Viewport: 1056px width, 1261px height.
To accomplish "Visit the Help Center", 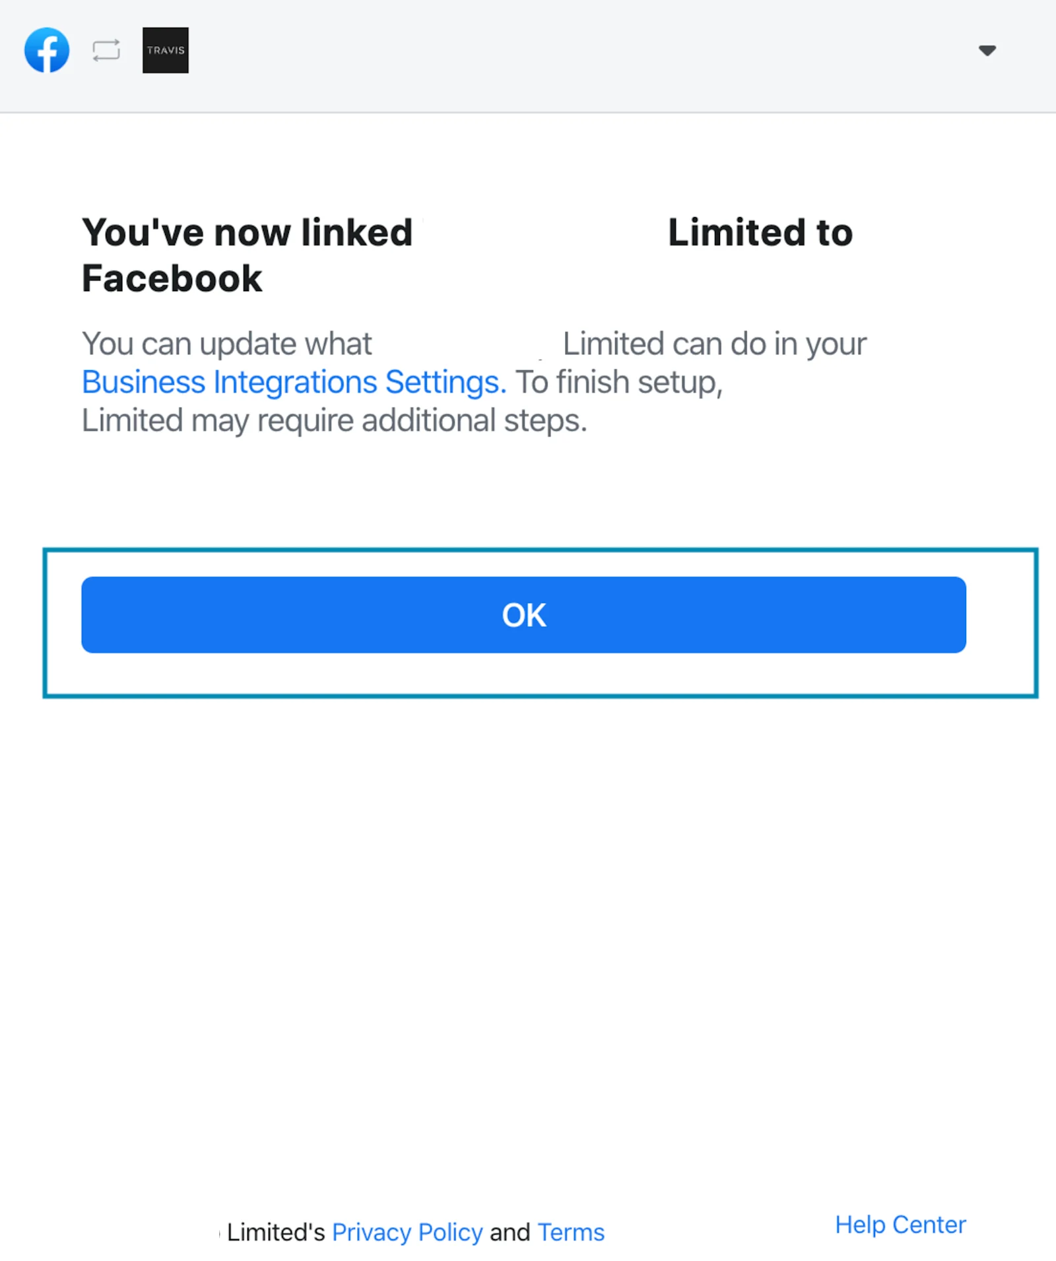I will 900,1225.
